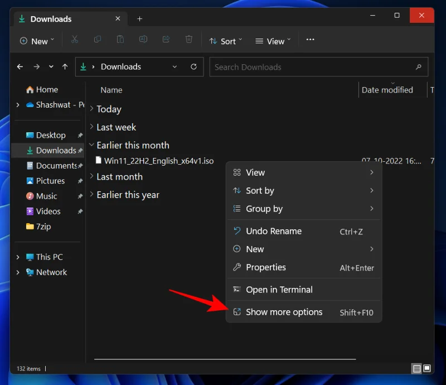Click the Copy icon on the toolbar
The height and width of the screenshot is (385, 446).
[x=97, y=40]
